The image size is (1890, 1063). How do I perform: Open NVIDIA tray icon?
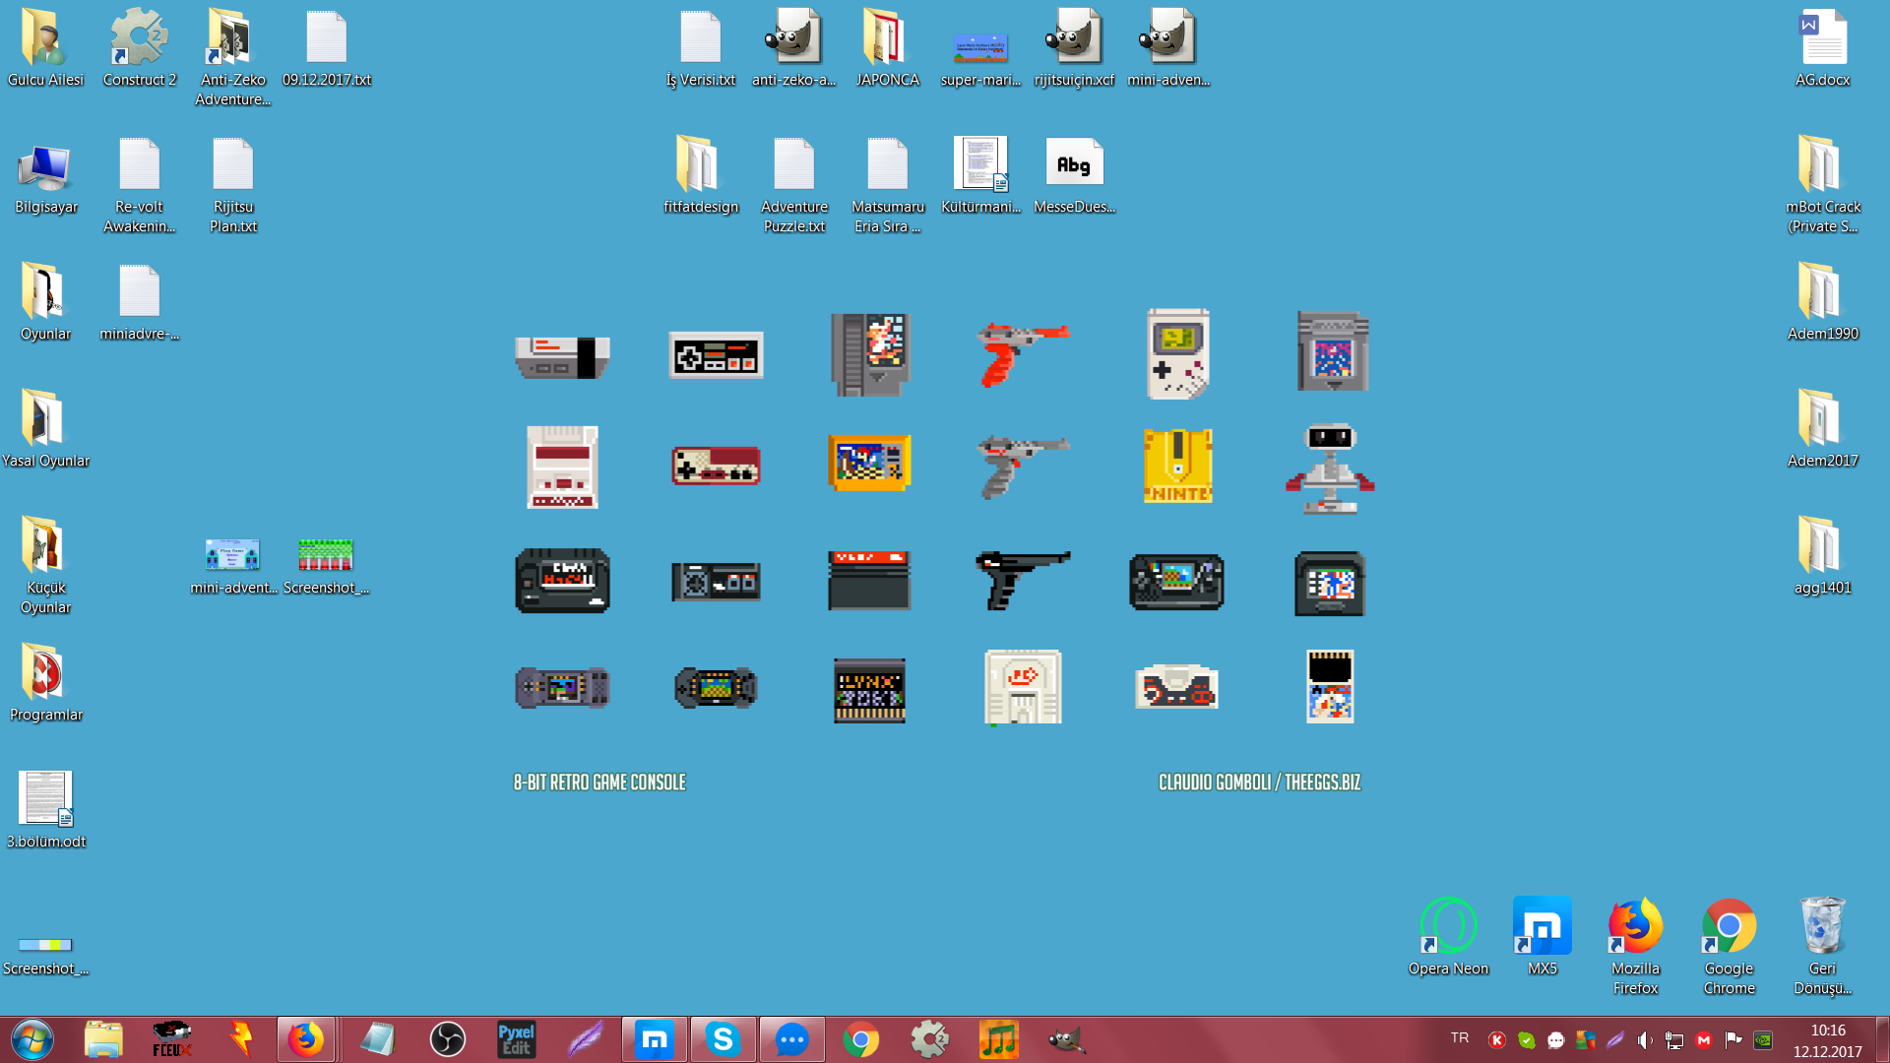coord(1763,1039)
